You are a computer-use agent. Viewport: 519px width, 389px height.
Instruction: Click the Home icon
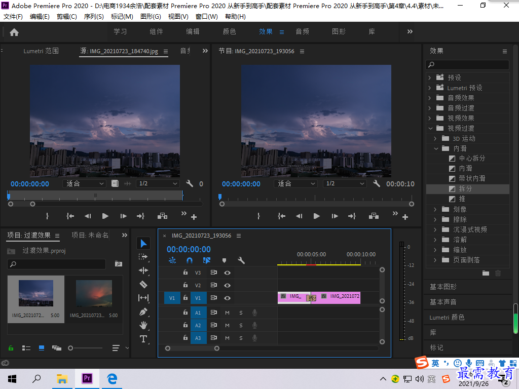14,32
